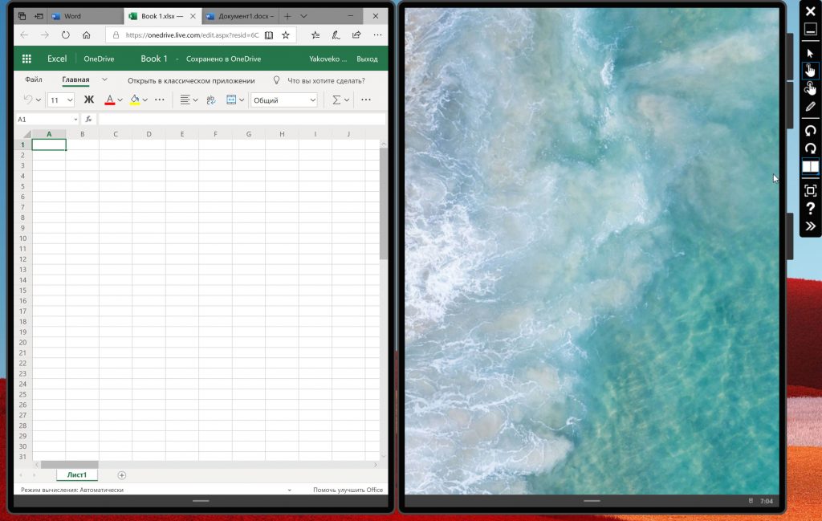Screen dimensions: 822x521
Task: Click the Выход sign-out link
Action: pyautogui.click(x=367, y=59)
